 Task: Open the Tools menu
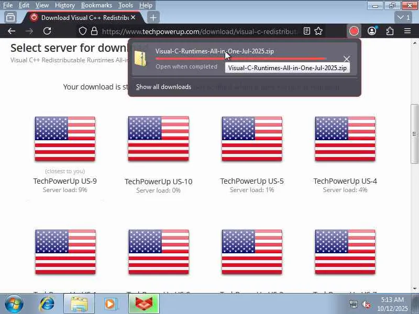pos(125,5)
